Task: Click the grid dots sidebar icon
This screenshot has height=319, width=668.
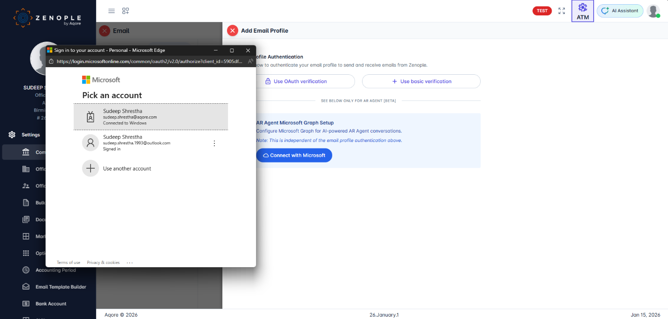Action: click(x=26, y=253)
